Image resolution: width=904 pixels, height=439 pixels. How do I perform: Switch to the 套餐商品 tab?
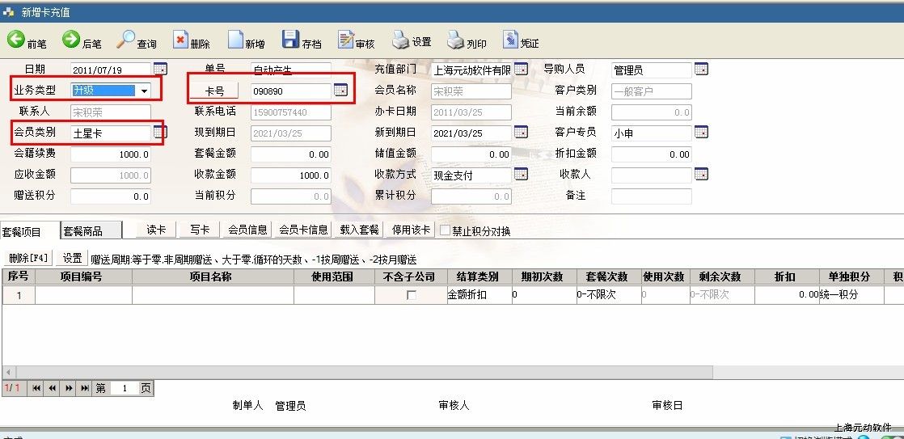[x=83, y=231]
